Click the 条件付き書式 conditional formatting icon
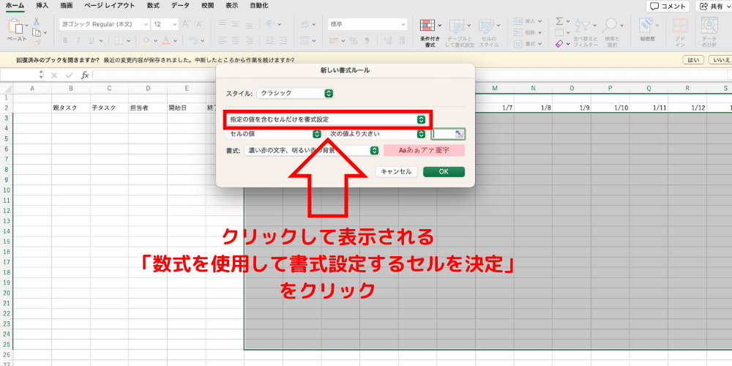732x366 pixels. 427,26
